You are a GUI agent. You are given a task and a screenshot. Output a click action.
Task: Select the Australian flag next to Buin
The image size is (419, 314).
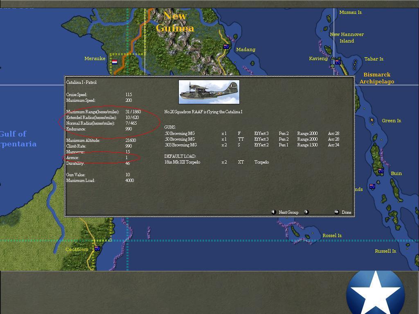click(x=381, y=171)
